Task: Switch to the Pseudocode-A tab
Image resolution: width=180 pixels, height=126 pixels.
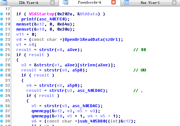Action: pyautogui.click(x=90, y=3)
